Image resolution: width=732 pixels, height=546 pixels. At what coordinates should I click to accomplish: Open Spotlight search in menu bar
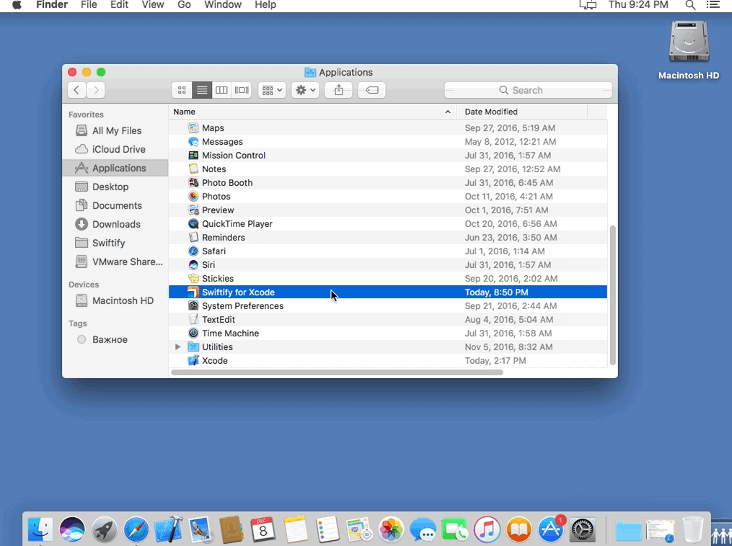690,5
